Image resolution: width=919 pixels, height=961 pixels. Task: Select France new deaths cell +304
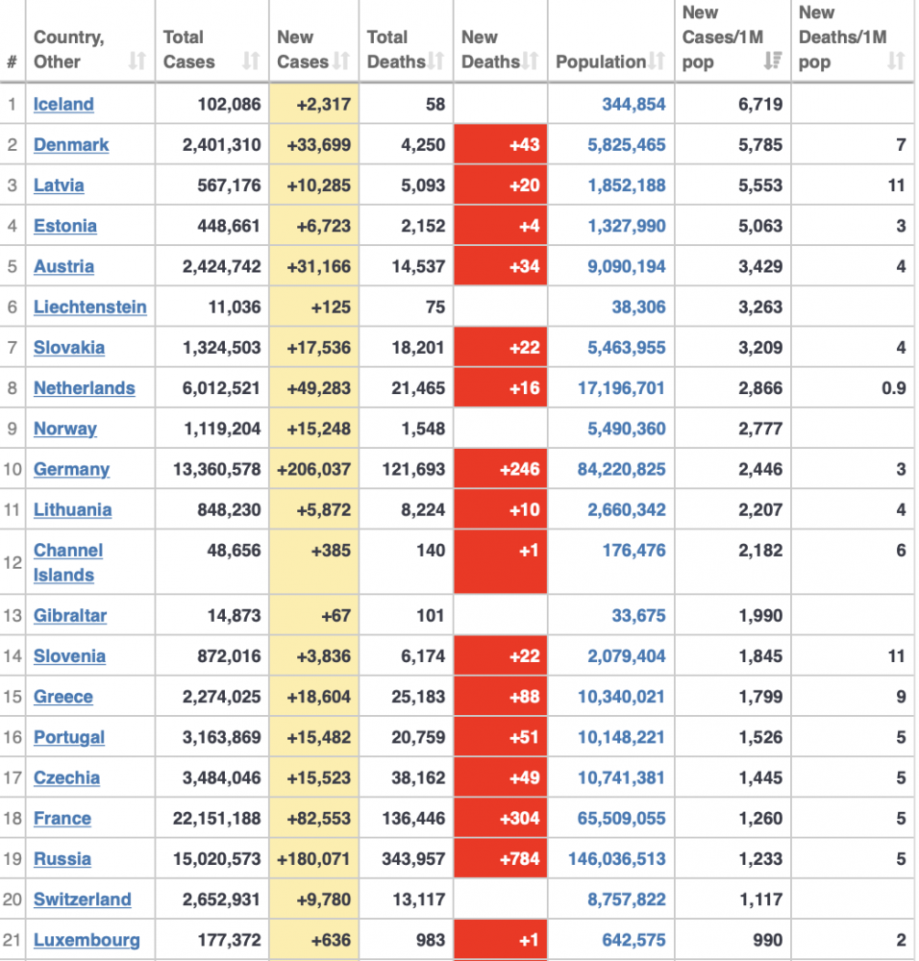click(500, 818)
